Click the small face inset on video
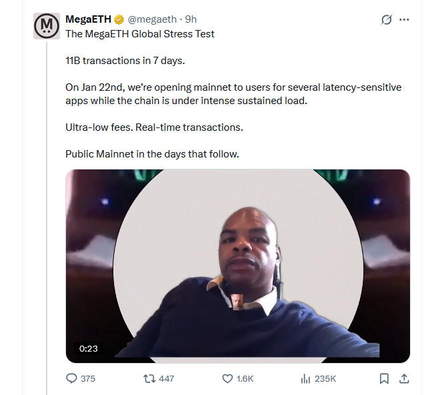The image size is (442, 395). coord(239,301)
